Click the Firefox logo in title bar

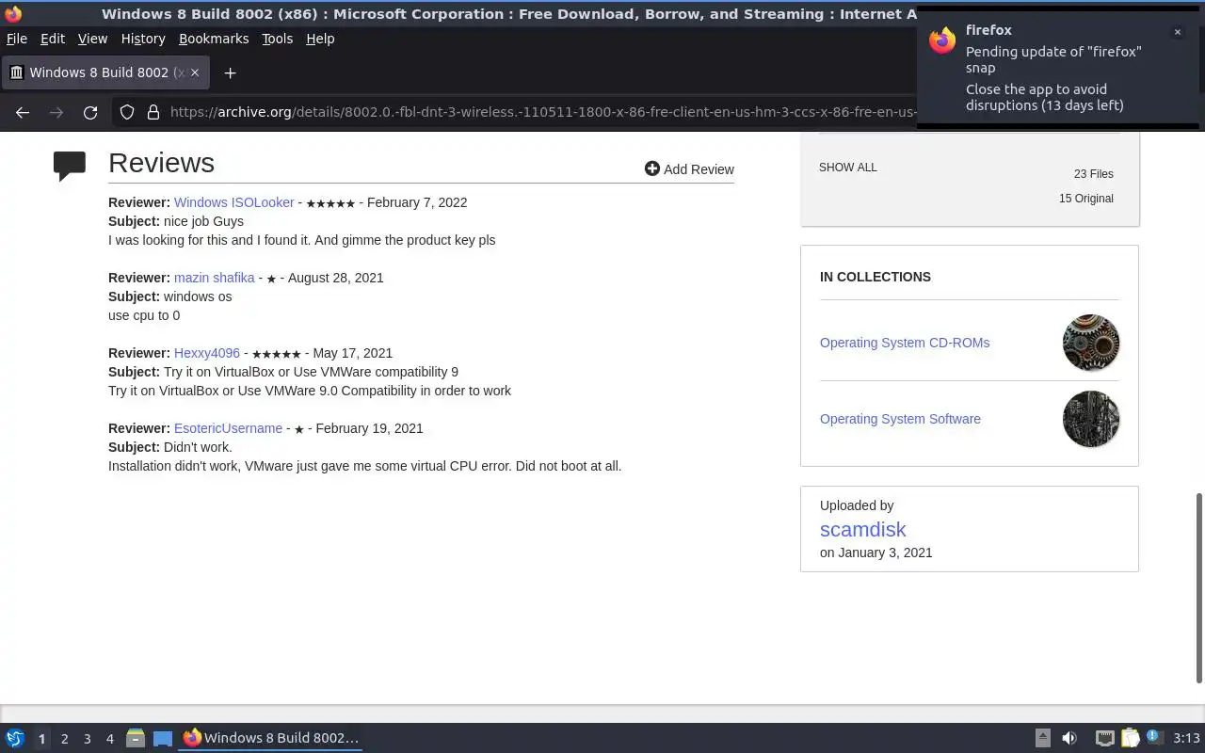point(12,13)
